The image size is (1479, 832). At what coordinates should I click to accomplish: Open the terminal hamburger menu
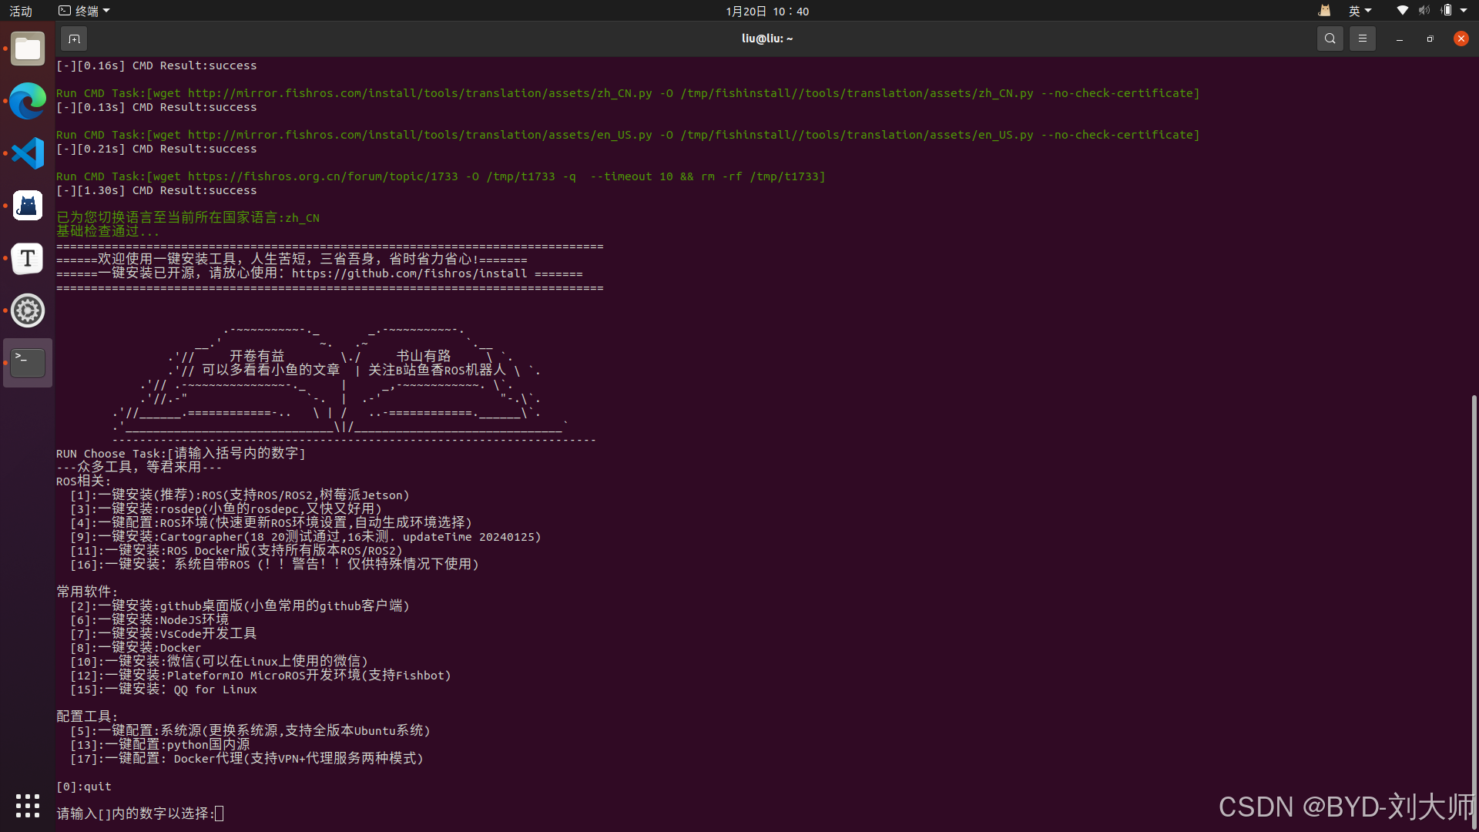coord(1362,39)
